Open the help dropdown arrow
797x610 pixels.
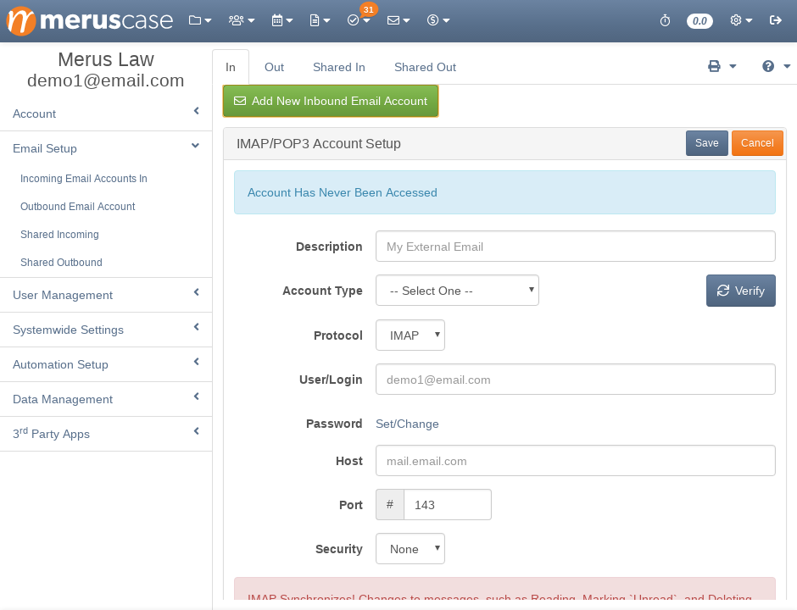(x=787, y=66)
